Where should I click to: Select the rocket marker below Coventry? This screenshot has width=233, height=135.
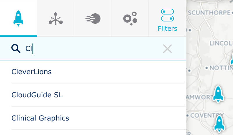tap(219, 124)
